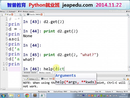Close the Kernel 3448 tab

pyautogui.click(x=53, y=79)
